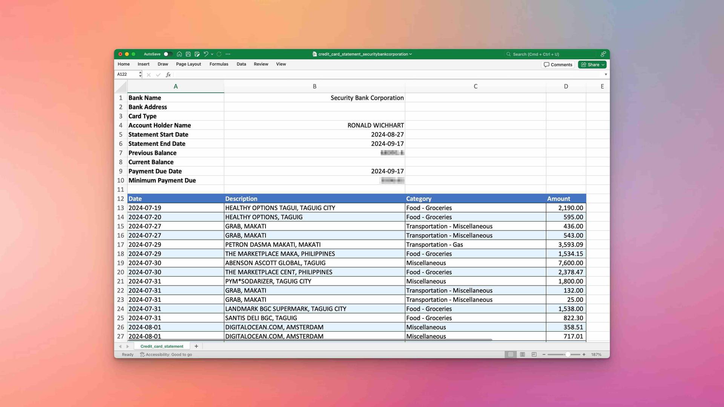The image size is (724, 407).
Task: Open the Draw ribbon tab
Action: coord(163,64)
